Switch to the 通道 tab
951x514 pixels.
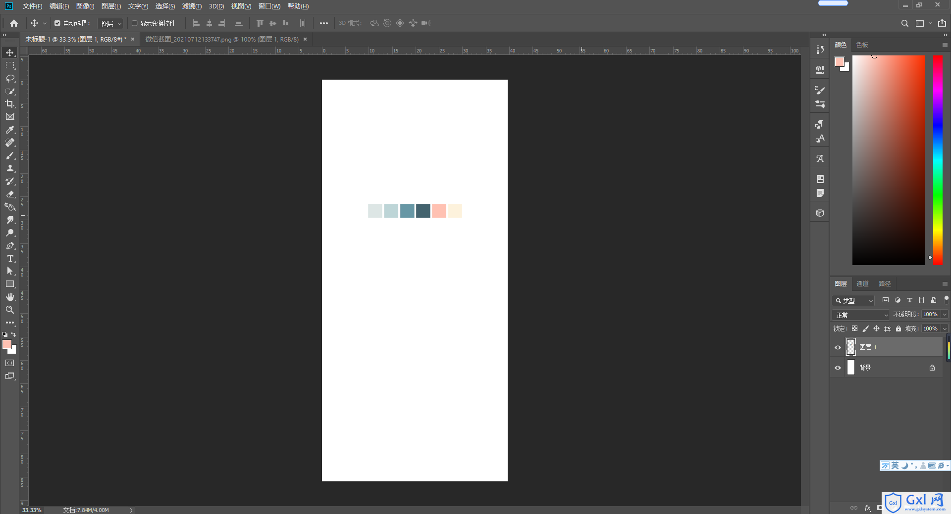click(x=862, y=283)
